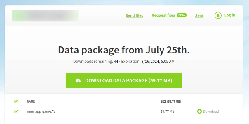Click the Data package from July 25th heading
249x124 pixels.
click(124, 50)
